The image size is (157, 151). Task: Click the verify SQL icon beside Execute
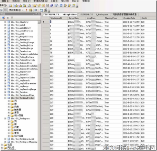pyautogui.click(x=31, y=10)
